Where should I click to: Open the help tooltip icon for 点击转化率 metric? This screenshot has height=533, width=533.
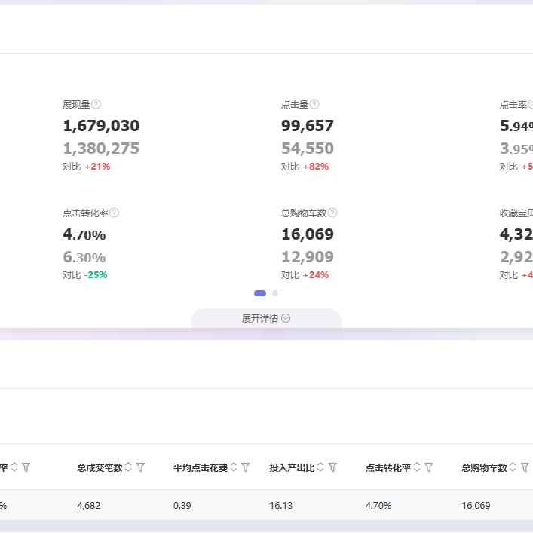click(115, 213)
